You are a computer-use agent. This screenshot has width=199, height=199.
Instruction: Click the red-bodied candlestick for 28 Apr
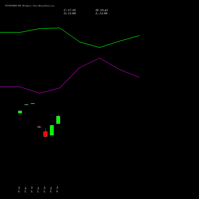click(x=45, y=134)
